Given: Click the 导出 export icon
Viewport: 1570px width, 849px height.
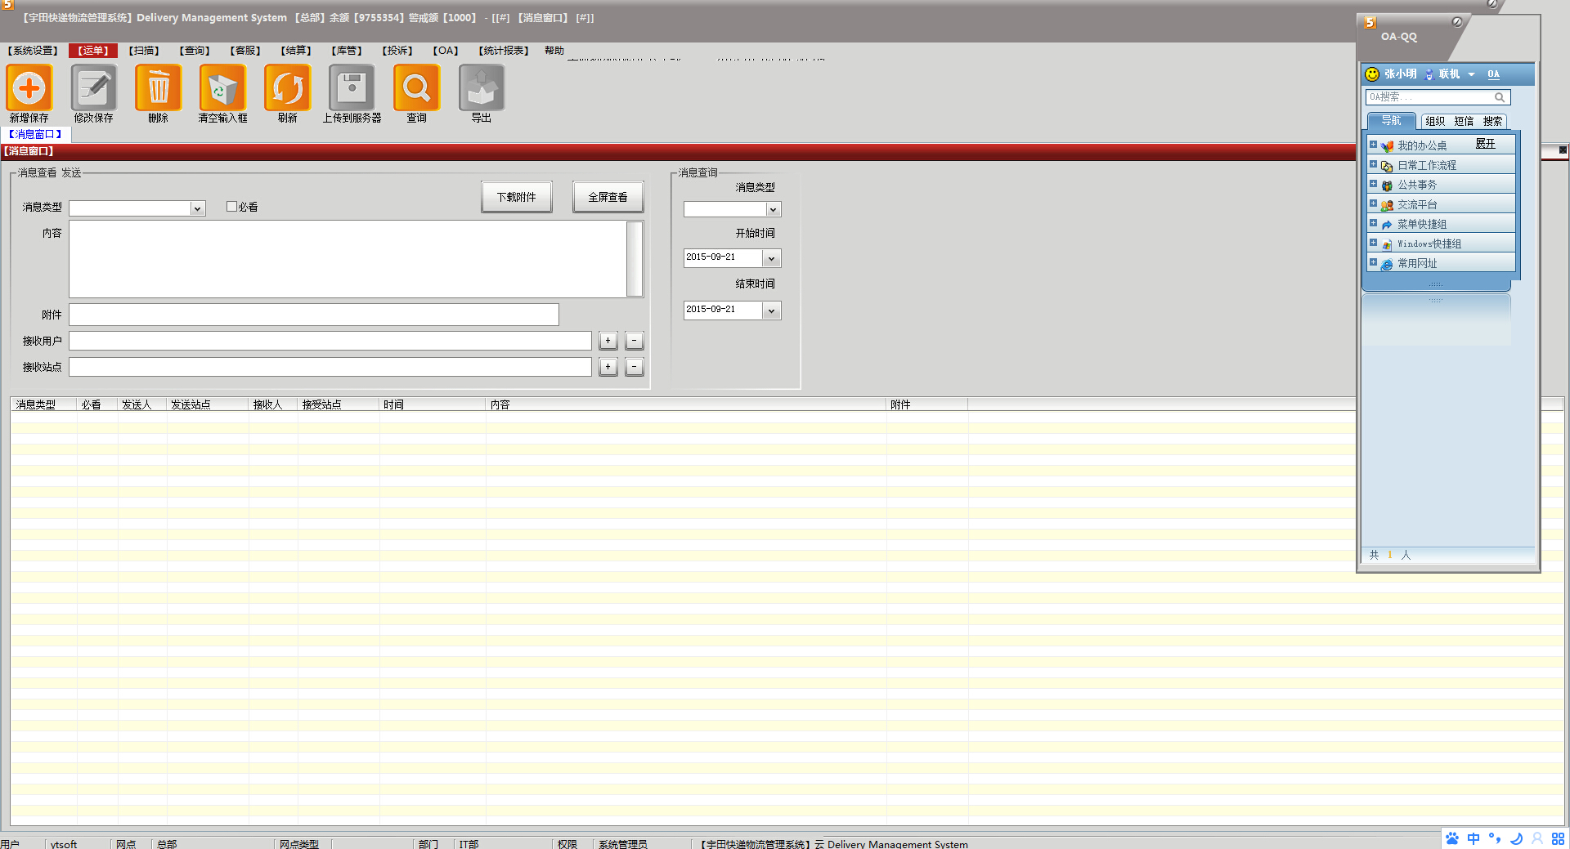Looking at the screenshot, I should [481, 87].
